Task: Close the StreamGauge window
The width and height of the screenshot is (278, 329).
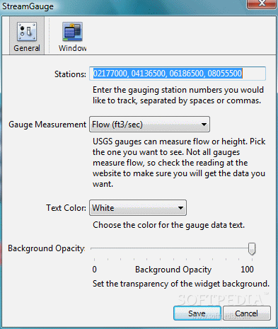Action: coord(262,4)
